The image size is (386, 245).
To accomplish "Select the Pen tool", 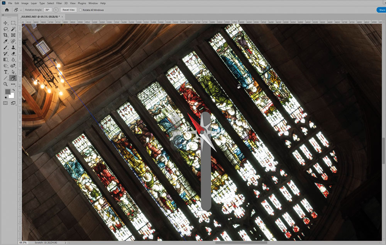I will (x=13, y=66).
